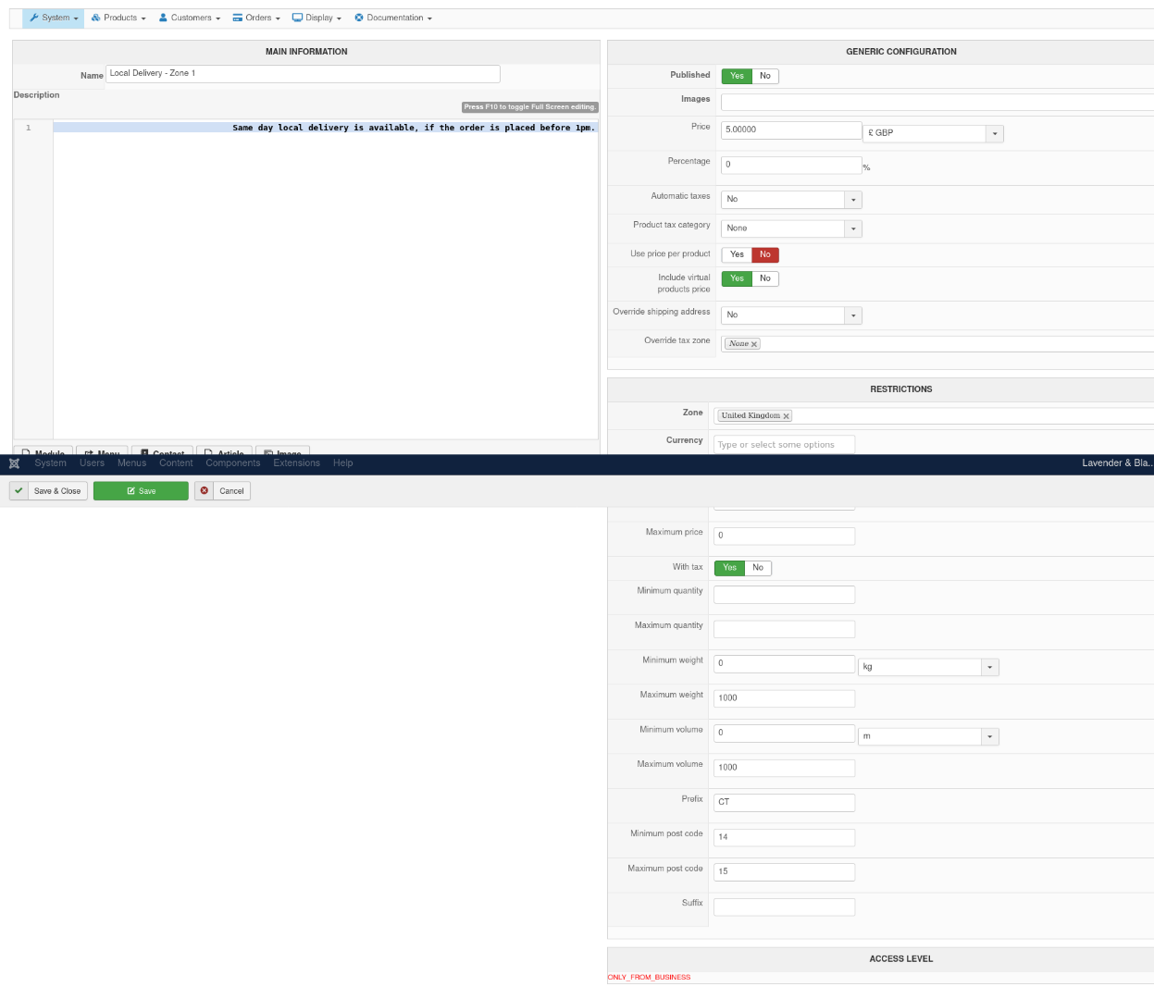Open Override shipping address dropdown
Image resolution: width=1154 pixels, height=999 pixels.
(792, 315)
